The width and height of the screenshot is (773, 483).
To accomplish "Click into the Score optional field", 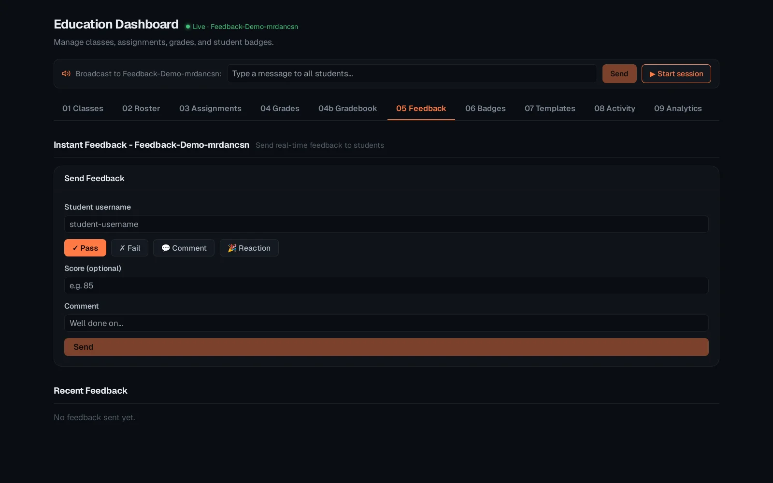I will (386, 285).
